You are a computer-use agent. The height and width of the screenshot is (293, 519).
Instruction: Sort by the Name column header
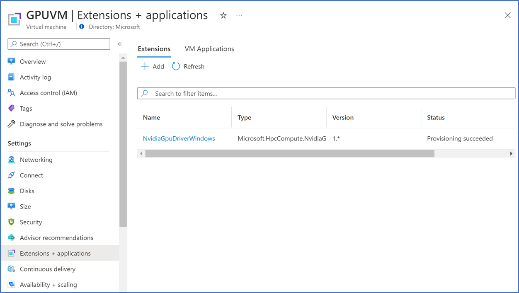tap(151, 117)
